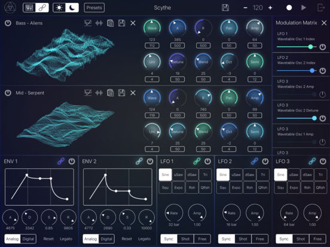Toggle power for Bass - Aliens oscillator
This screenshot has height=247, width=330.
8,23
